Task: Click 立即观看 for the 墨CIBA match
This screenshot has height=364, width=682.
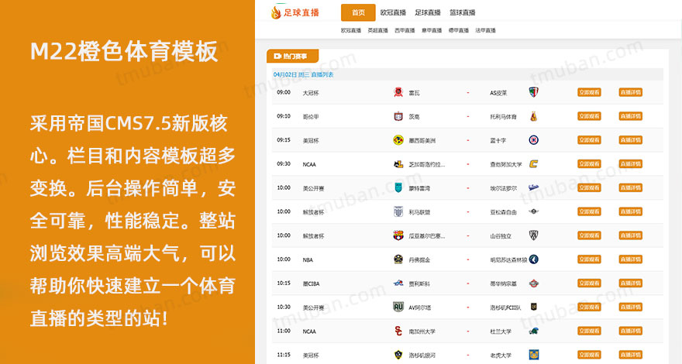Action: (x=589, y=283)
